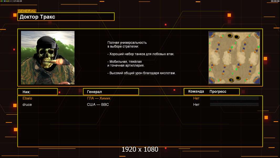Select player name 'druce'
Viewport: 280px width, 158px height.
(27, 105)
